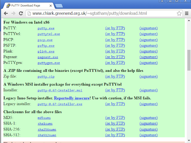Open the md5sums checksum file
Viewport: 191px width, 143px height.
tap(44, 118)
